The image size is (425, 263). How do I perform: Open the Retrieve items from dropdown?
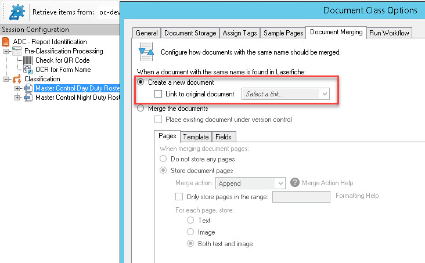109,12
